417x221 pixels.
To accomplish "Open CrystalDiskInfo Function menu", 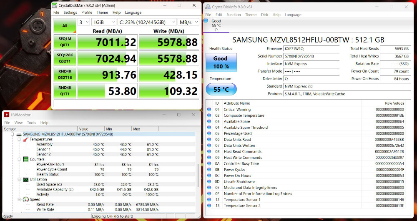I will click(234, 15).
